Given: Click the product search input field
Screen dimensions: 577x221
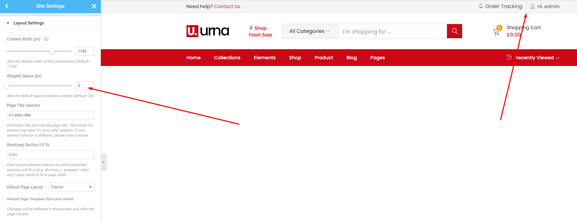Looking at the screenshot, I should pyautogui.click(x=392, y=31).
